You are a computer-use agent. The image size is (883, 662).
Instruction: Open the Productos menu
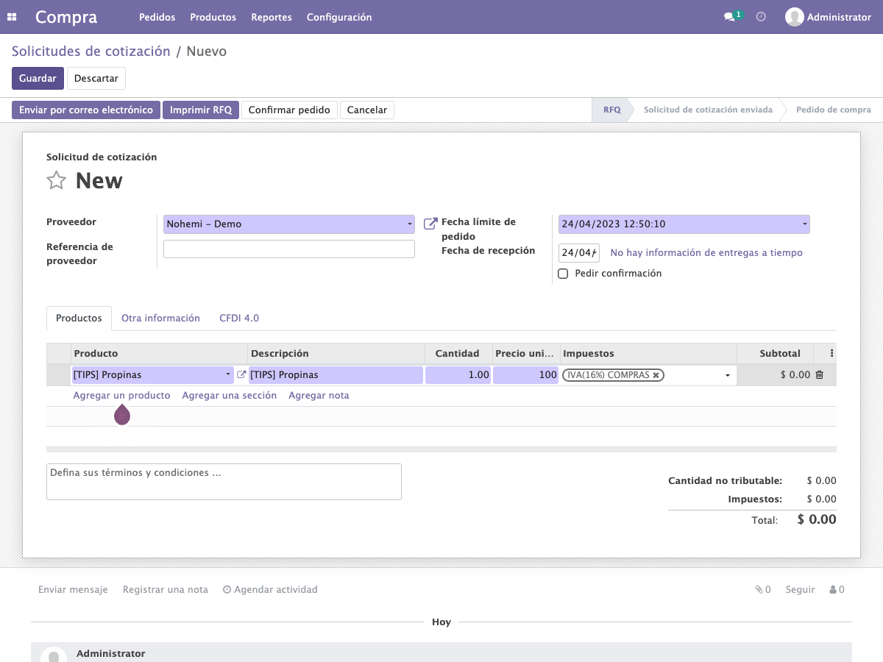tap(213, 17)
